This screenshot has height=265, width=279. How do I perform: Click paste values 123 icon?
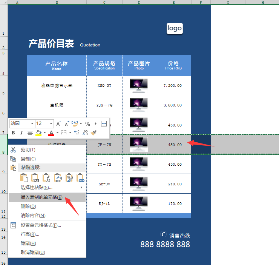(35, 178)
